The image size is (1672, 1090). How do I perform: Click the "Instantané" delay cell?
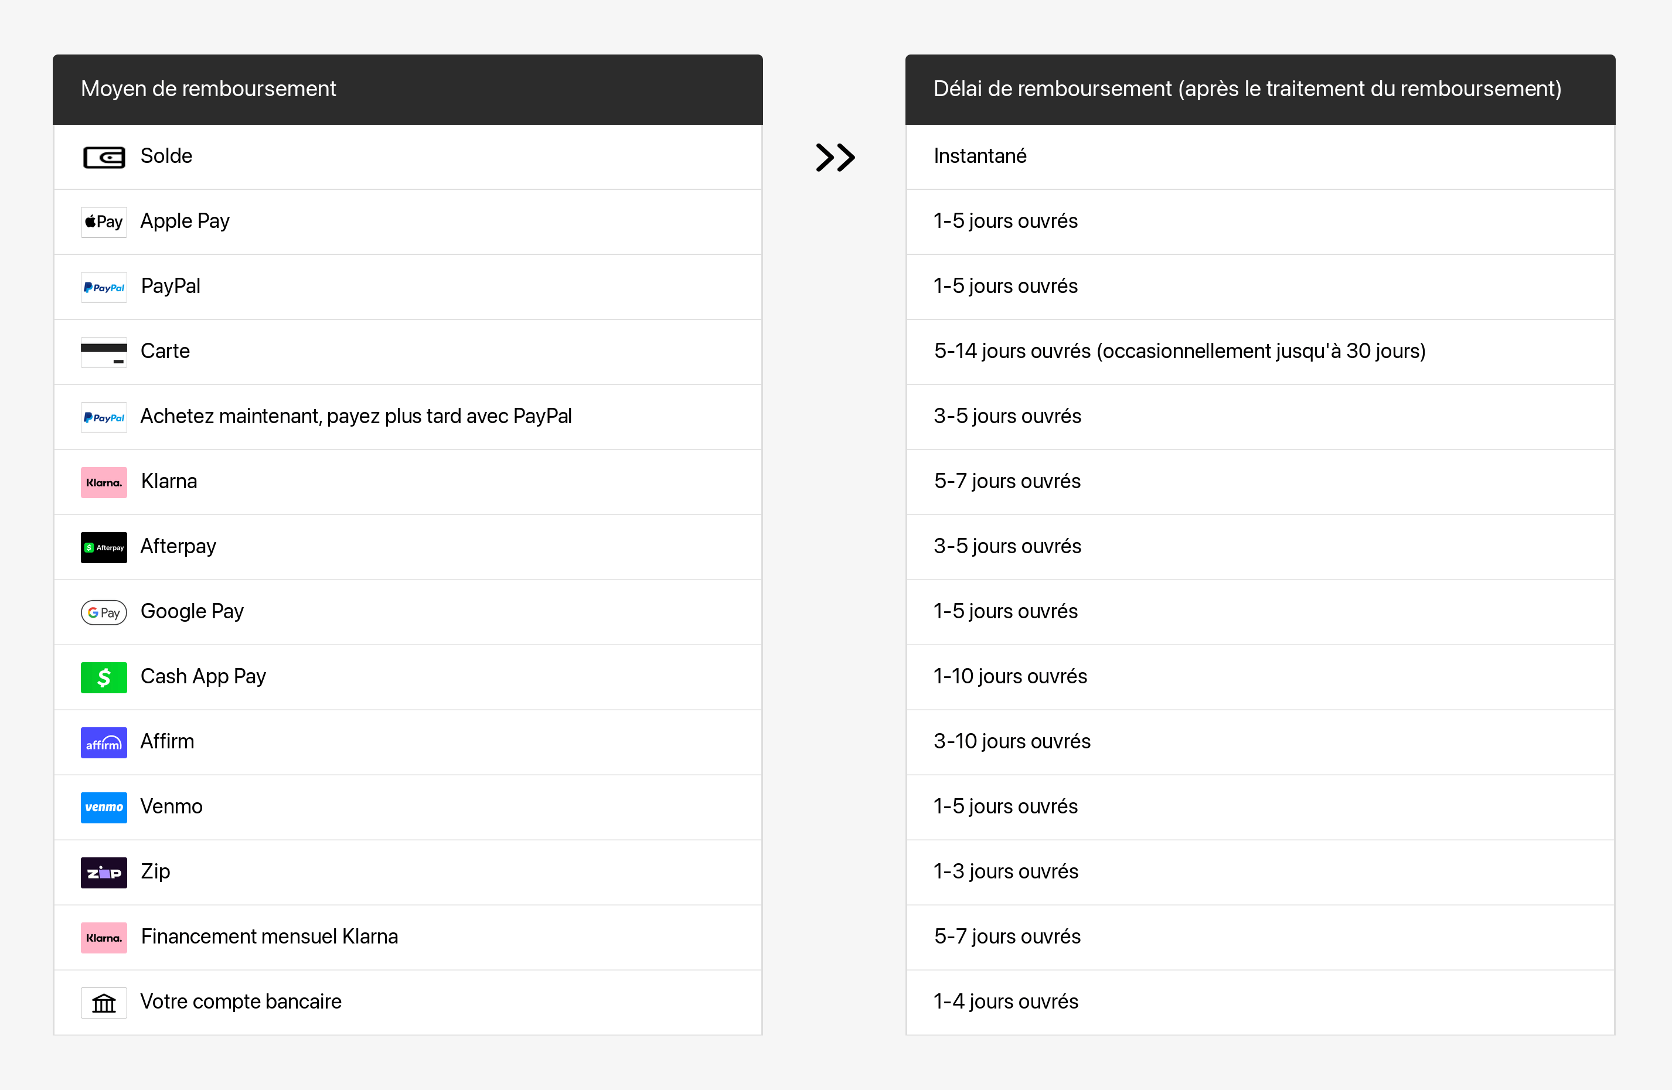point(980,156)
